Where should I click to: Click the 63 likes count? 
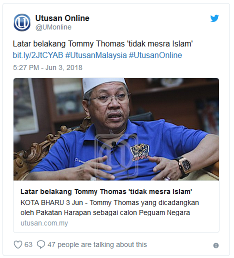point(28,244)
